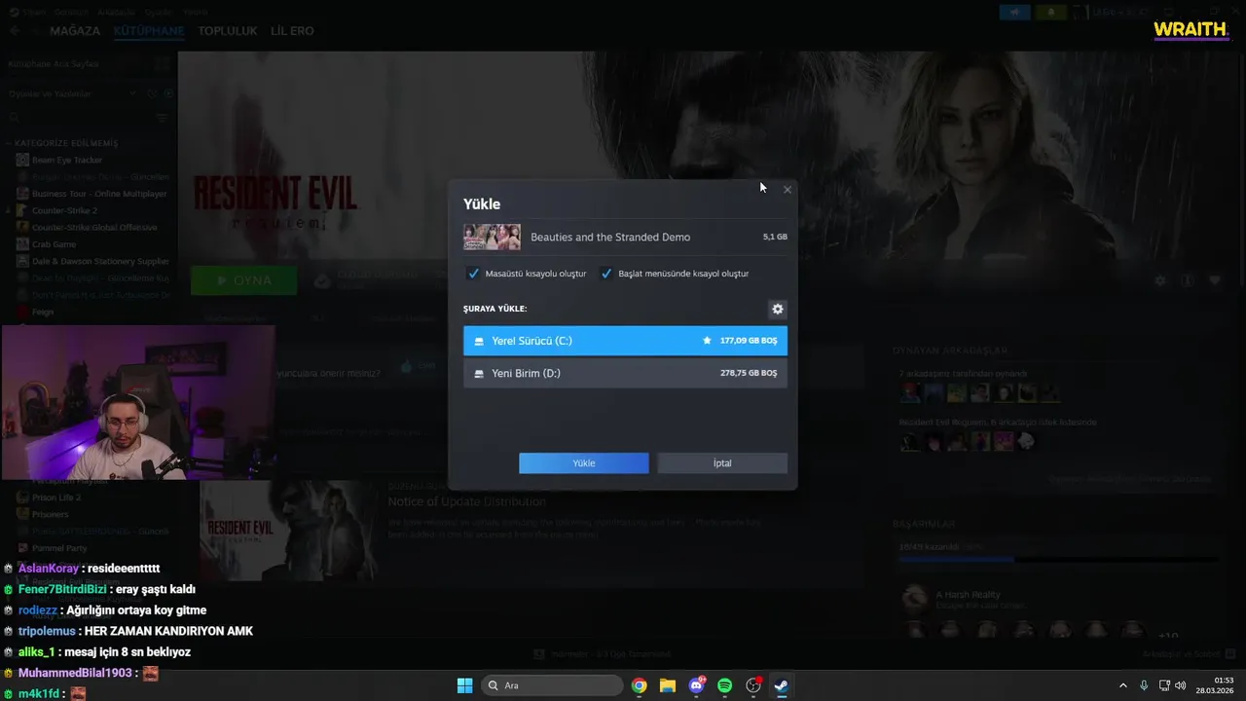Click the green OYNA play button

pos(244,280)
